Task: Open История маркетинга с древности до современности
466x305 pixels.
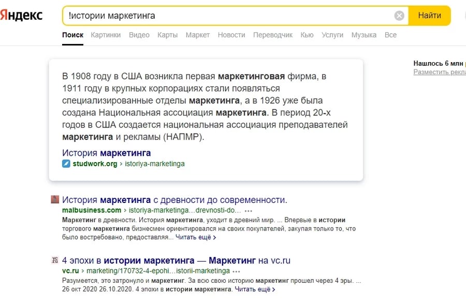Action: [174, 200]
